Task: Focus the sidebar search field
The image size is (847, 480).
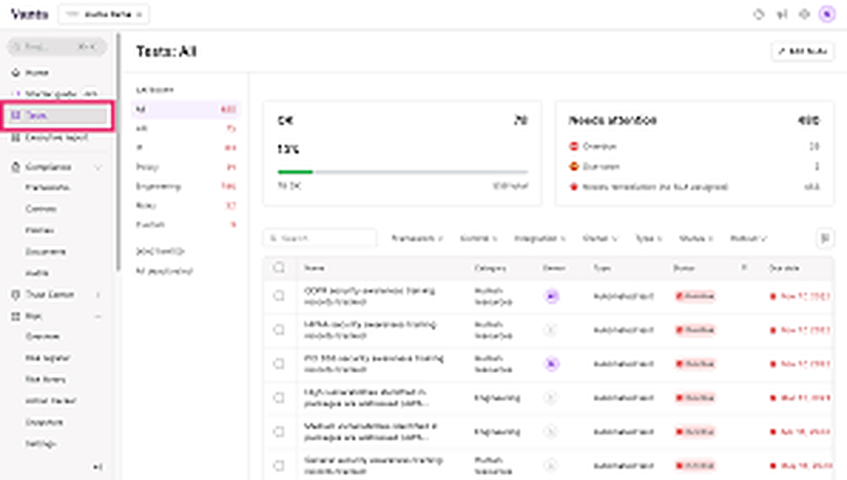Action: [57, 47]
